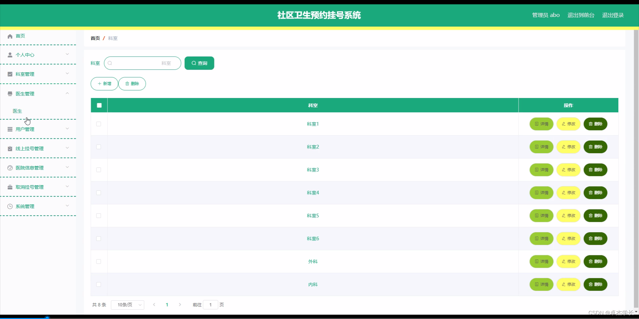Click the 新增 add button

tap(104, 84)
